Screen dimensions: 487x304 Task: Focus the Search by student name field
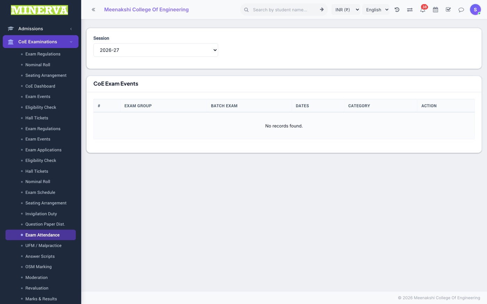[x=284, y=10]
